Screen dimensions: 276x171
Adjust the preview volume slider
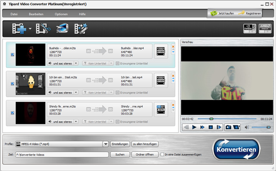pyautogui.click(x=261, y=127)
